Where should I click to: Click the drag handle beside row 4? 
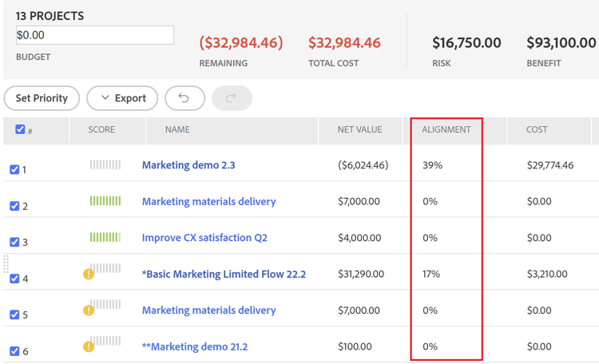tap(6, 264)
